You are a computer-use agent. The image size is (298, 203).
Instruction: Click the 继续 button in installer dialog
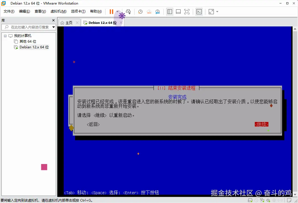click(261, 124)
